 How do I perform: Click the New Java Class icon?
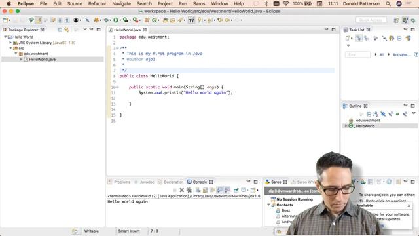[x=155, y=20]
